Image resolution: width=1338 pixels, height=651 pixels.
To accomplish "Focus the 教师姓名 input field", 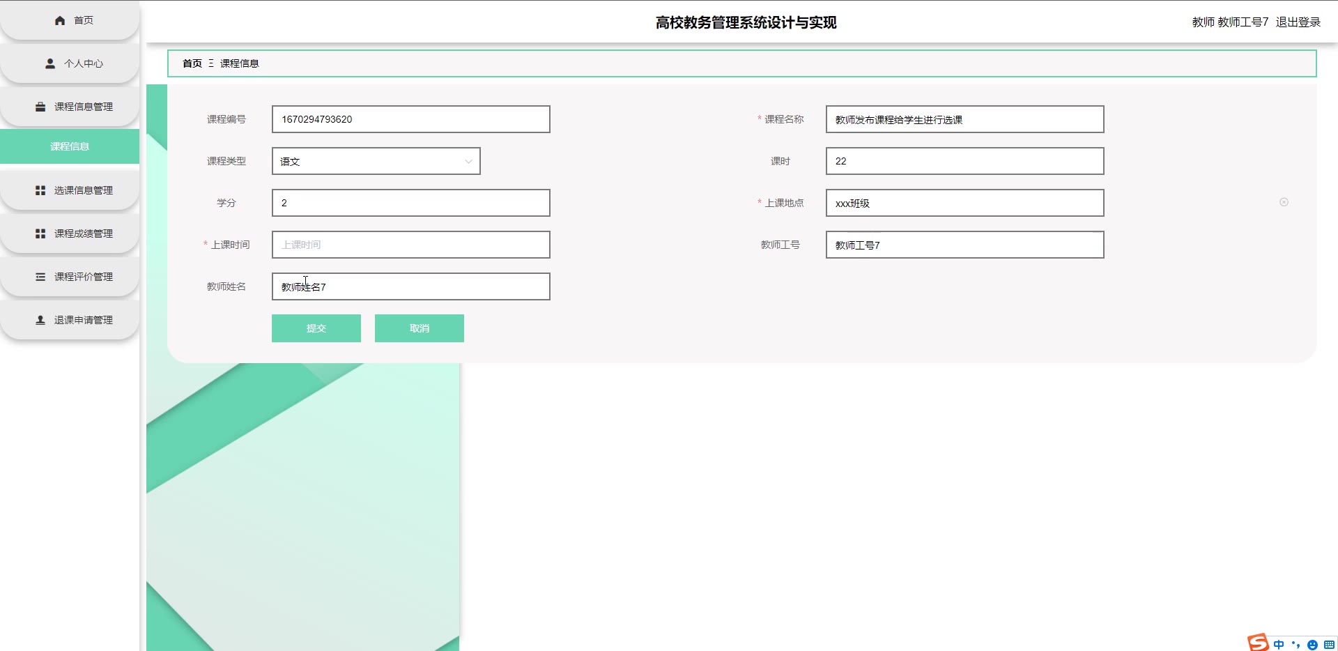I will click(411, 286).
